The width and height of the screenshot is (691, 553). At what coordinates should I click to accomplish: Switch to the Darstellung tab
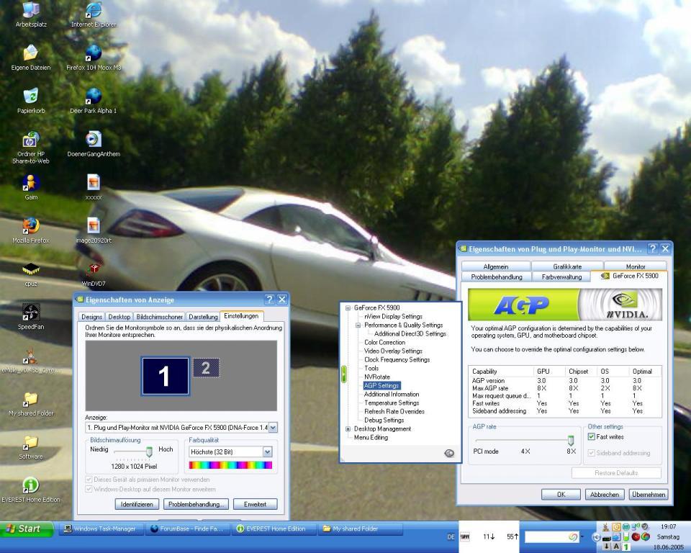coord(203,317)
